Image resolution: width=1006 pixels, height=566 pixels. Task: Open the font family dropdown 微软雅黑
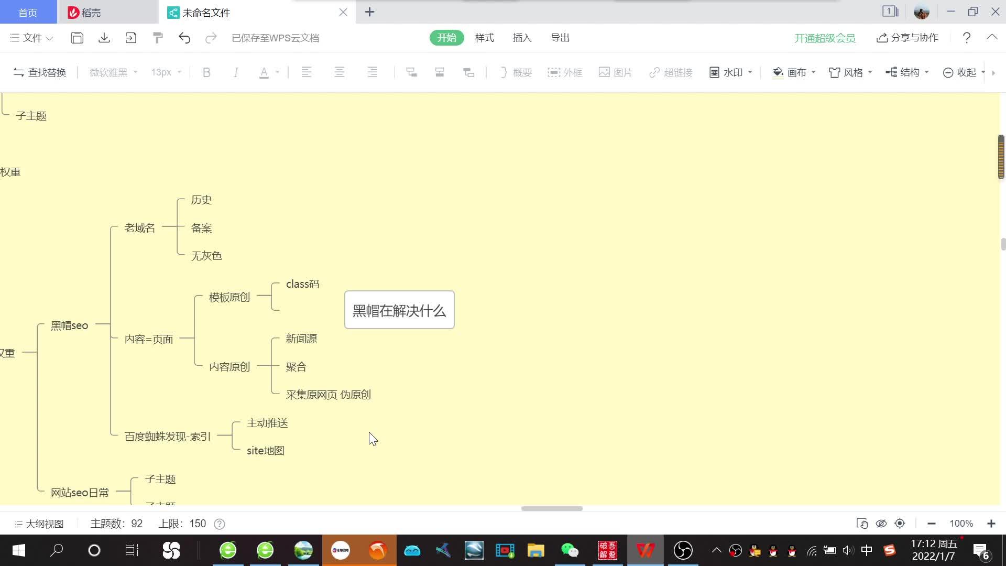(x=114, y=72)
